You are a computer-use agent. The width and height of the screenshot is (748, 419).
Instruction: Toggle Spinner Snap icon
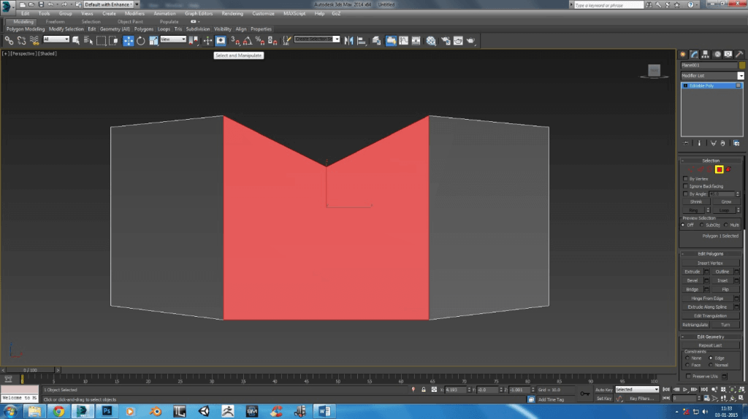[x=272, y=41]
